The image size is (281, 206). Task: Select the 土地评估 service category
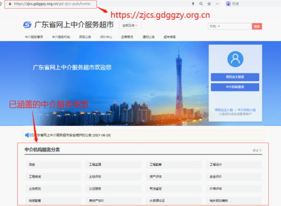click(x=113, y=177)
